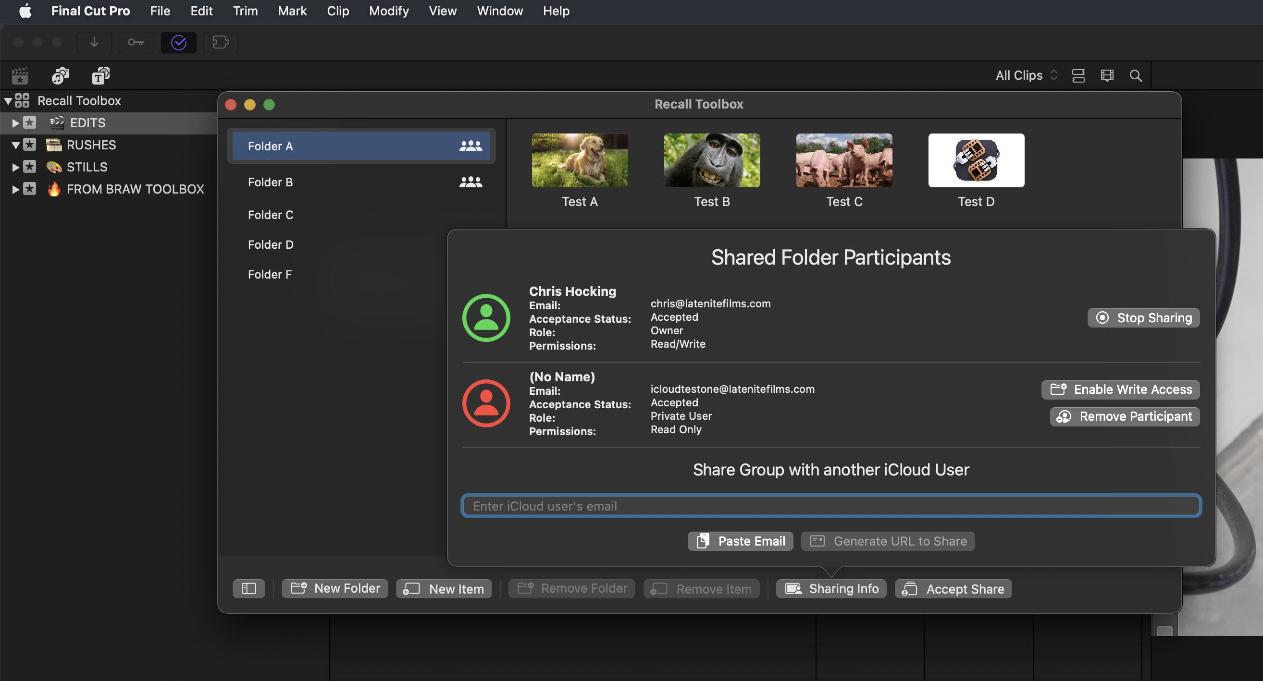Viewport: 1263px width, 681px height.
Task: Select the STILLS sidebar item
Action: pos(87,166)
